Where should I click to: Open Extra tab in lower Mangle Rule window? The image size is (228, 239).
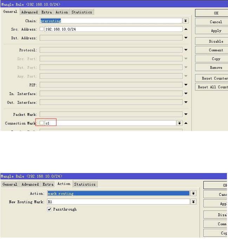48,184
